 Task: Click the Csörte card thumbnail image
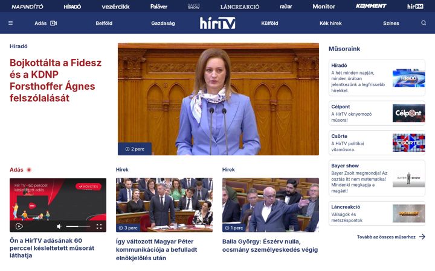pyautogui.click(x=408, y=143)
